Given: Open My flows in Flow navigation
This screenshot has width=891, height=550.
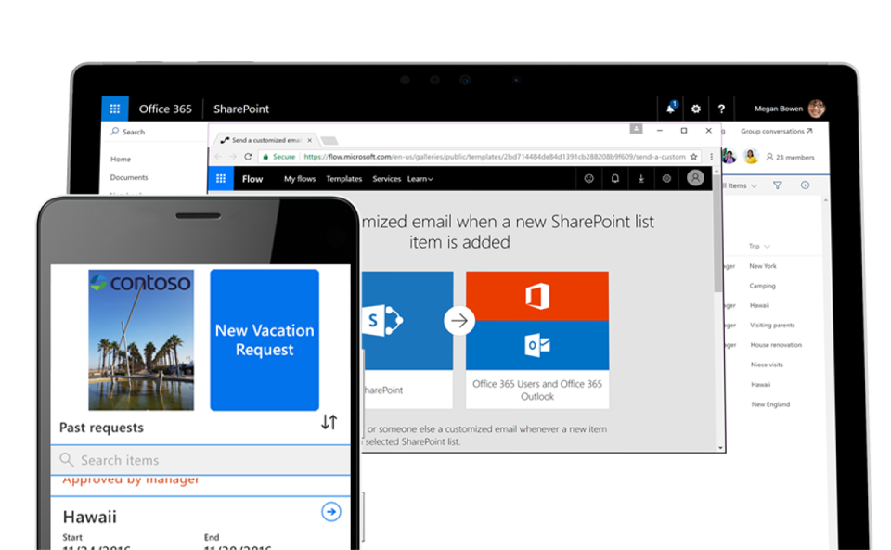Looking at the screenshot, I should (x=300, y=179).
